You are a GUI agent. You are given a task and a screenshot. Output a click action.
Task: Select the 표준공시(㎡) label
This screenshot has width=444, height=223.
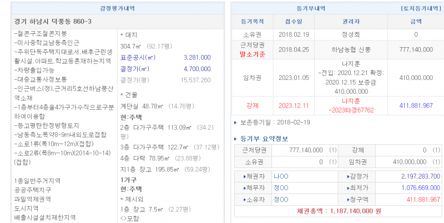coord(135,57)
